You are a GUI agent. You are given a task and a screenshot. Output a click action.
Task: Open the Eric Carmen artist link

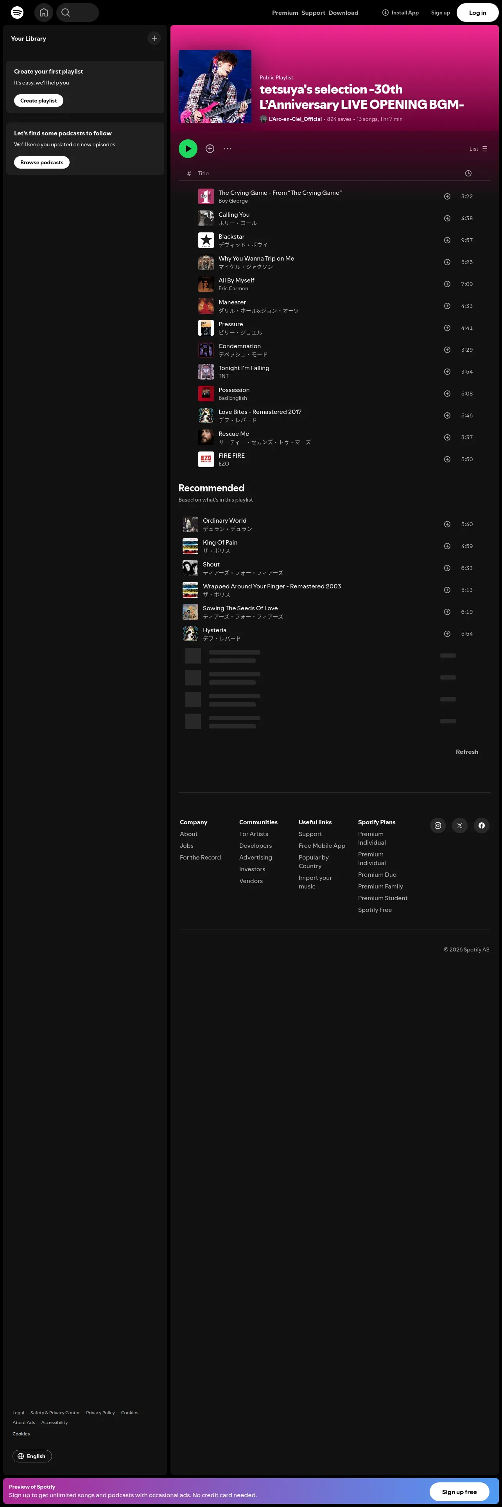[x=233, y=288]
